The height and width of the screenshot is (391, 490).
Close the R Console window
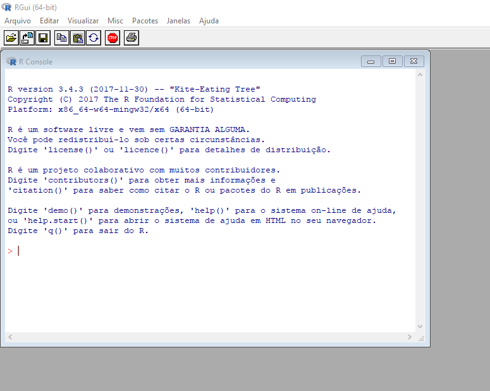pos(413,61)
